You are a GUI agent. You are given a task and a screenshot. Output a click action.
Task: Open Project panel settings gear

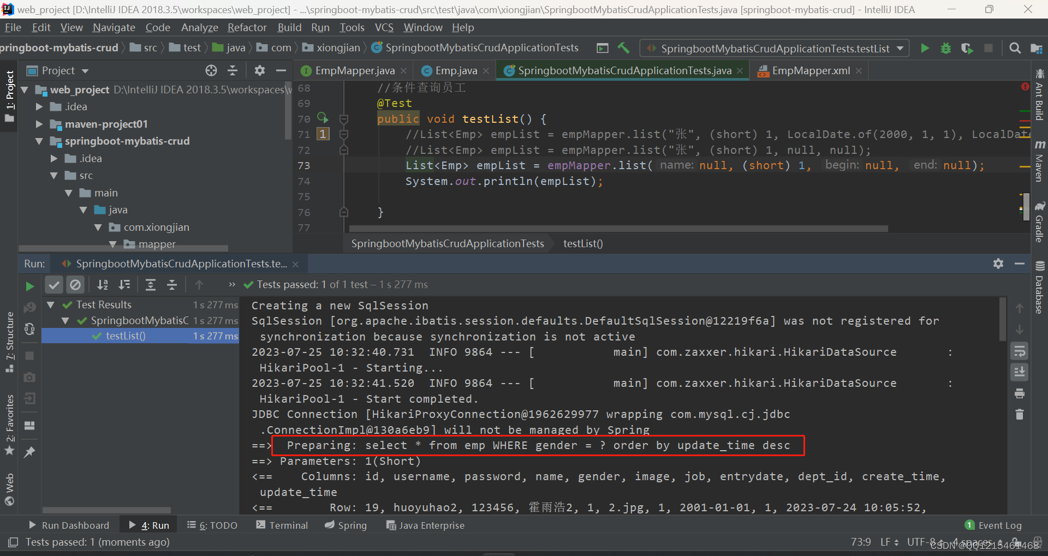260,70
